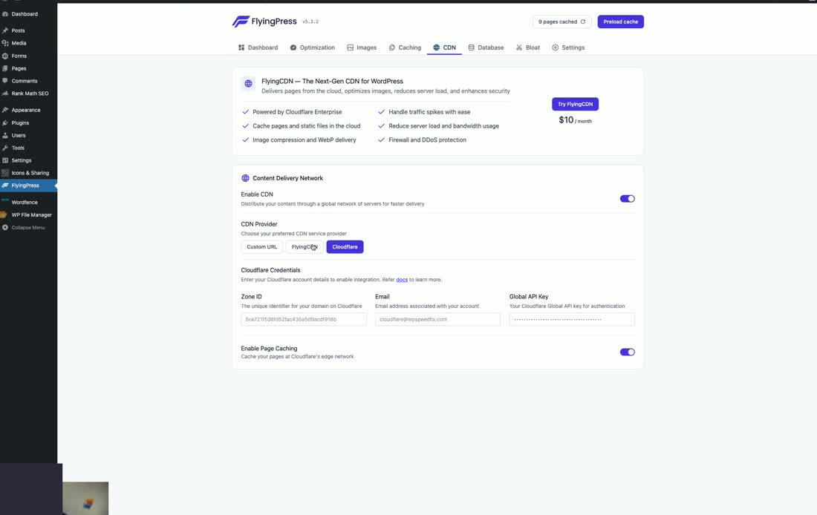This screenshot has width=817, height=515.
Task: Click the FlyingPress logo icon
Action: coord(240,22)
